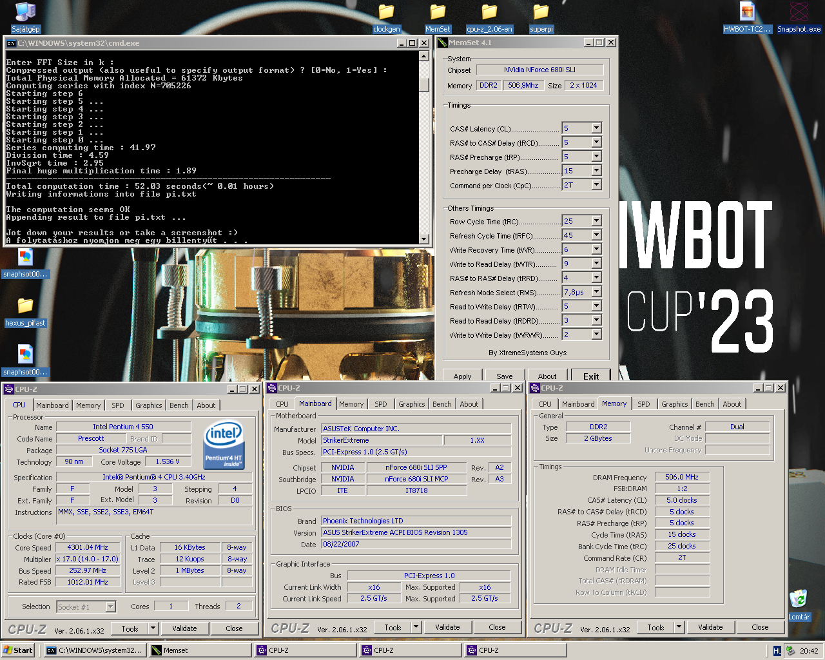Open the RAS# to RAS# Delay (tRRD) dropdown

(x=596, y=278)
